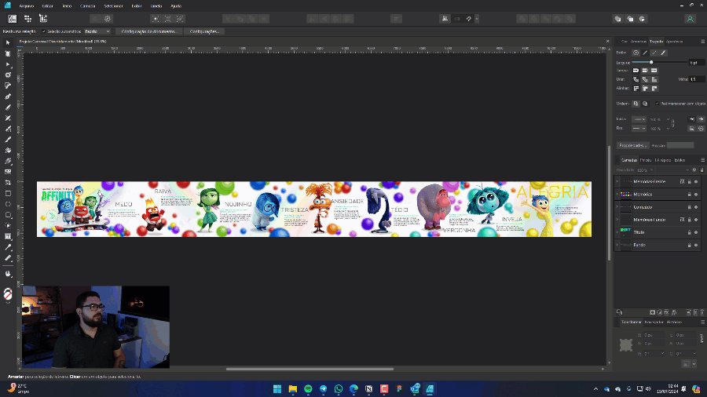Select the Artboard tool

tap(8, 53)
